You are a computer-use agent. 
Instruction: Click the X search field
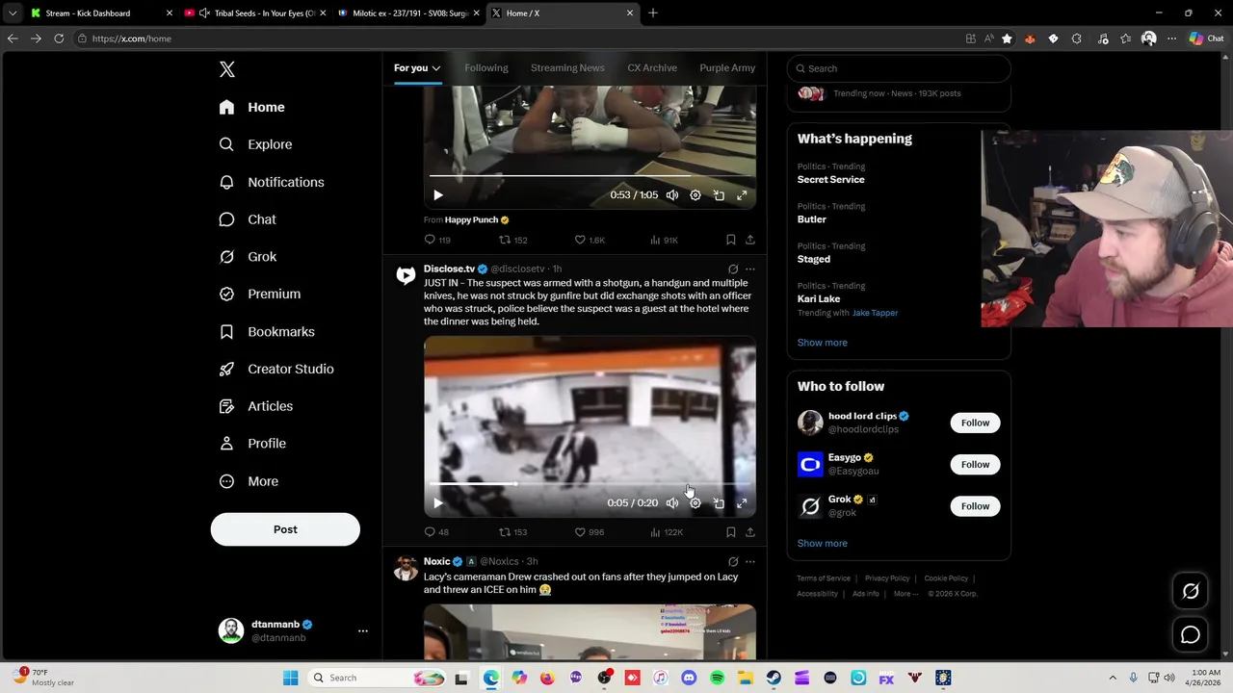tap(899, 68)
